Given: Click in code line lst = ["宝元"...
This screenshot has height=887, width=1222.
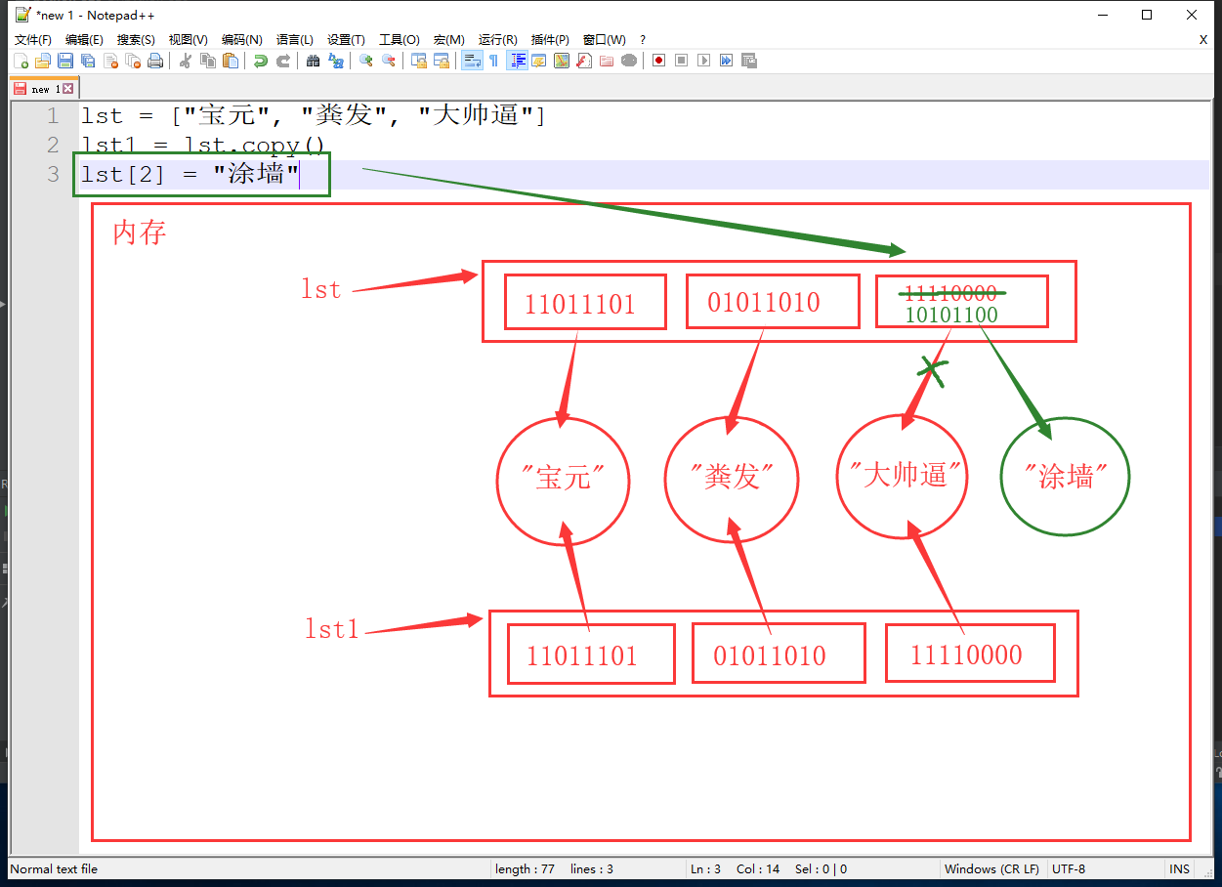Looking at the screenshot, I should (x=313, y=116).
